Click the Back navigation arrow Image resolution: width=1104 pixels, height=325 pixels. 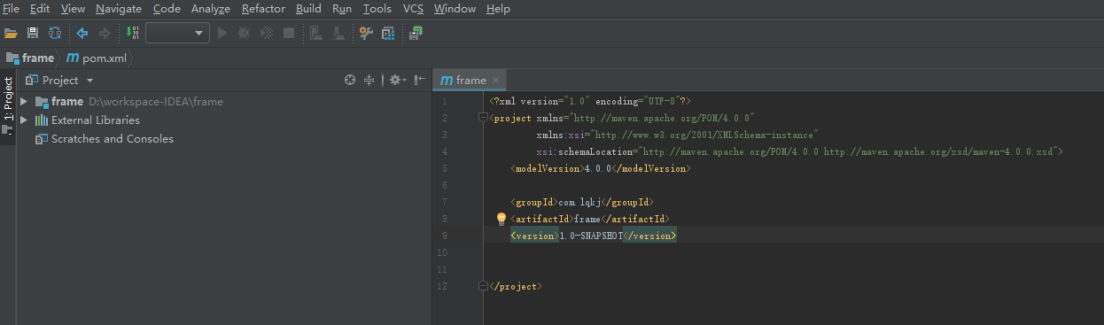82,33
